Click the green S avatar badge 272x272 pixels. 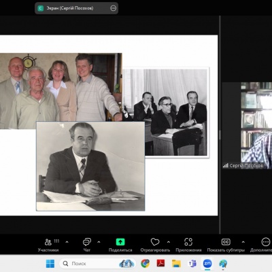point(41,8)
